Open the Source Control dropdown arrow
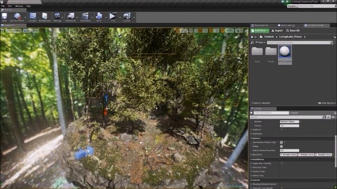This screenshot has height=189, width=337. pyautogui.click(x=25, y=17)
